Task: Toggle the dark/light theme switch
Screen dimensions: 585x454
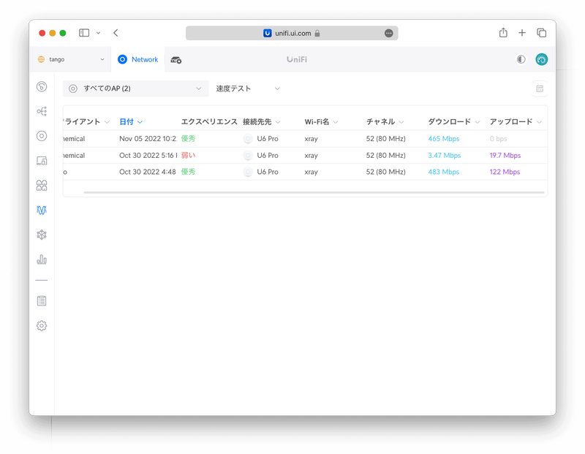Action: pyautogui.click(x=521, y=60)
